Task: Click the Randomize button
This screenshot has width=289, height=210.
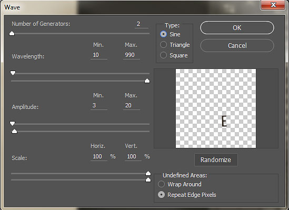Action: point(216,159)
